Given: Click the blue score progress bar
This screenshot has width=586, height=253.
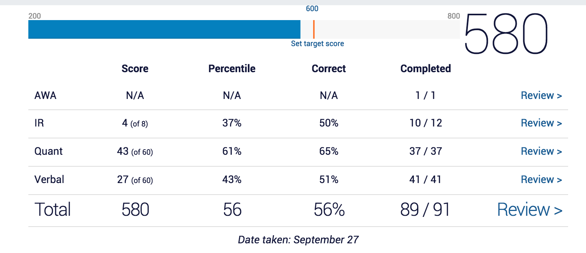Looking at the screenshot, I should pos(164,29).
